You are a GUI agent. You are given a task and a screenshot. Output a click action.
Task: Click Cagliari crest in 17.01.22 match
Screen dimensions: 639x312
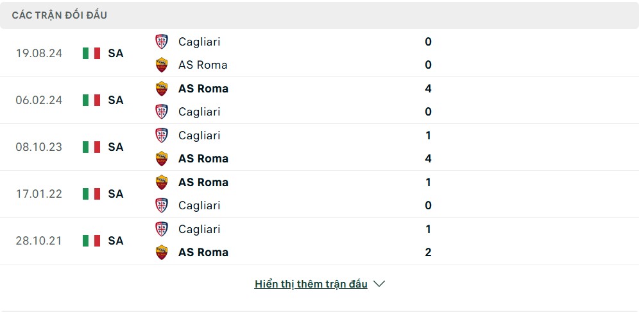(162, 205)
